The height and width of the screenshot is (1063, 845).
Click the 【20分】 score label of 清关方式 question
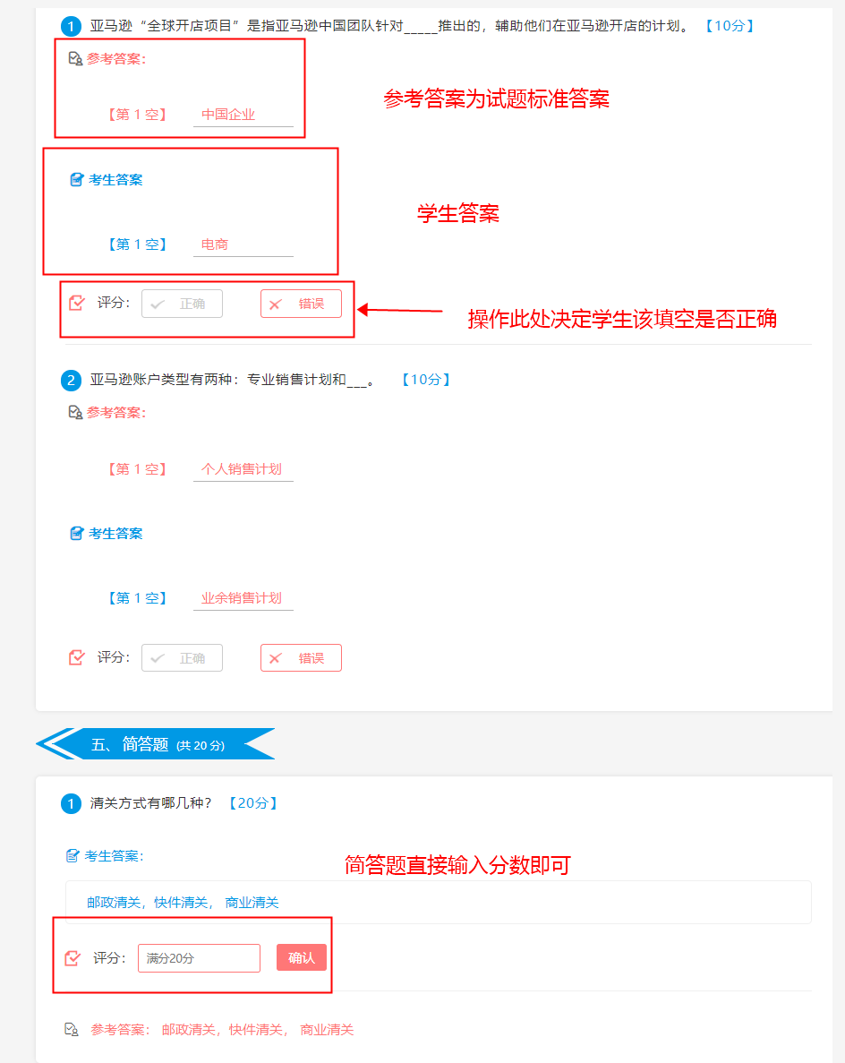point(252,803)
